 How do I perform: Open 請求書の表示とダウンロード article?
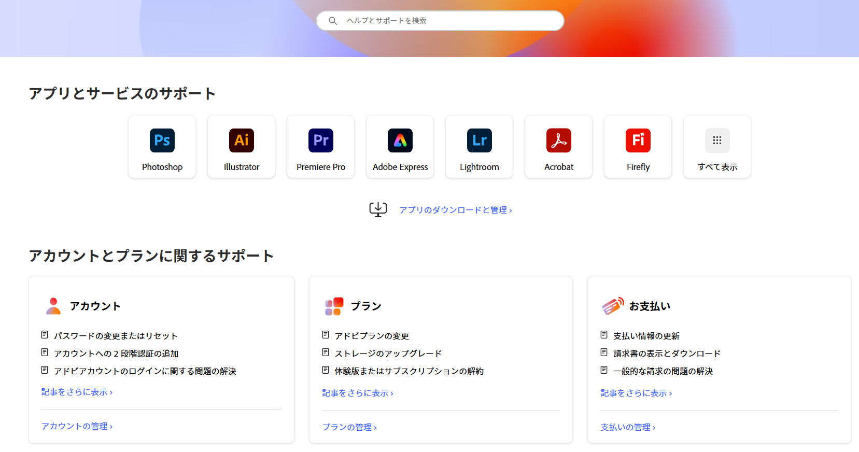click(667, 354)
